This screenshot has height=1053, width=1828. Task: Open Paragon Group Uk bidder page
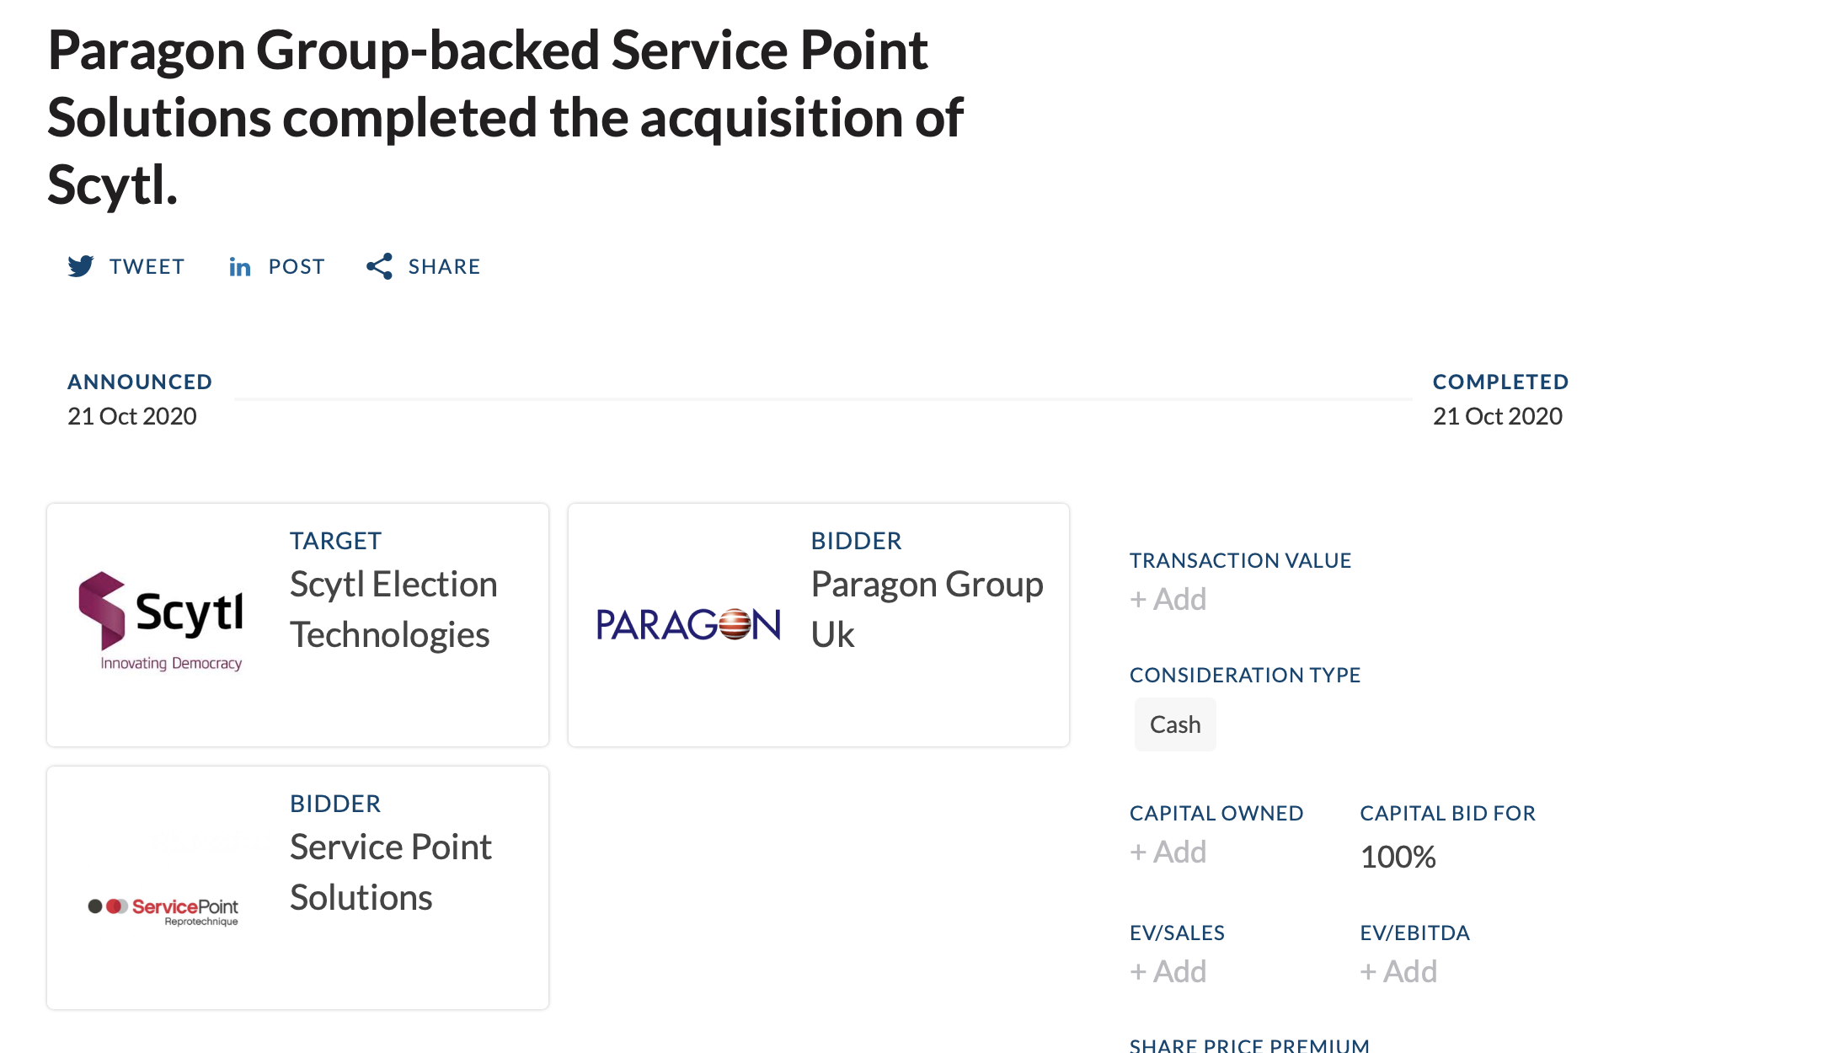coord(927,609)
